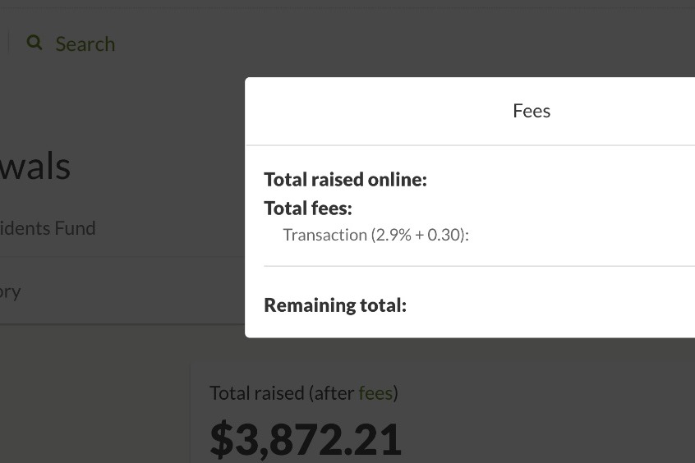This screenshot has height=463, width=695.
Task: Click the vertical separator beside the search icon
Action: [x=9, y=43]
